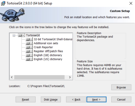Click the left arrow of the feature tree scrollbar
Viewport: 135px width, 106px height.
tap(12, 77)
